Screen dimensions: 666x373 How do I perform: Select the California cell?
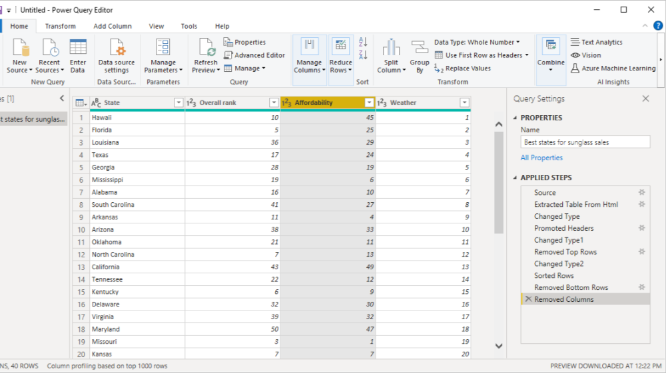[x=137, y=267]
